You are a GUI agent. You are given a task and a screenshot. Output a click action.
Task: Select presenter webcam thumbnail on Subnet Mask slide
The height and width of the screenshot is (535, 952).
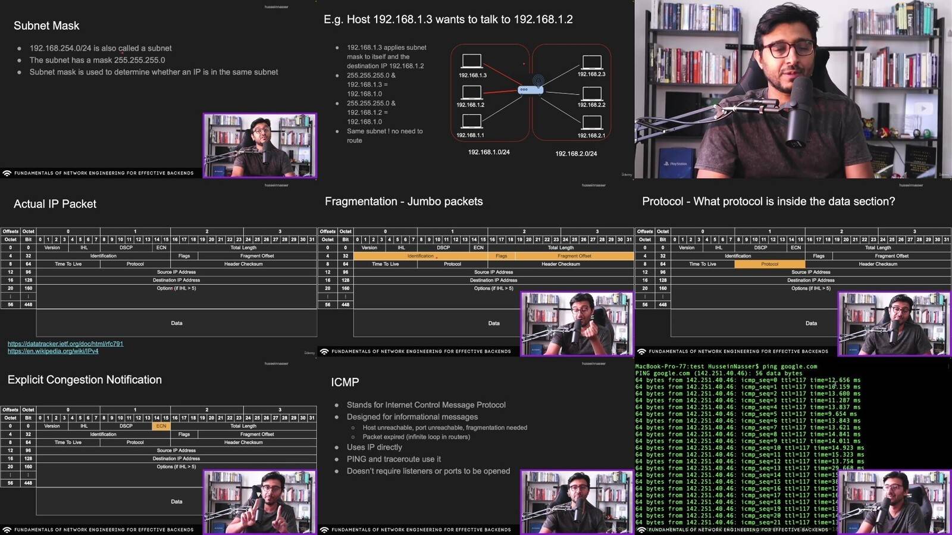[x=259, y=146]
